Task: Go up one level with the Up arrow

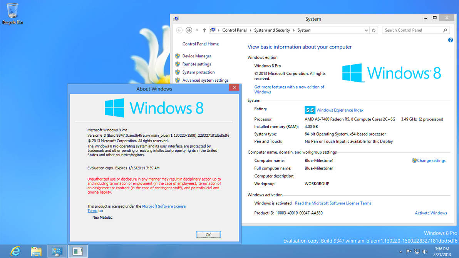Action: (204, 30)
